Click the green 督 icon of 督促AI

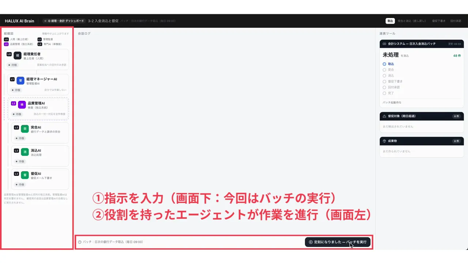(25, 175)
